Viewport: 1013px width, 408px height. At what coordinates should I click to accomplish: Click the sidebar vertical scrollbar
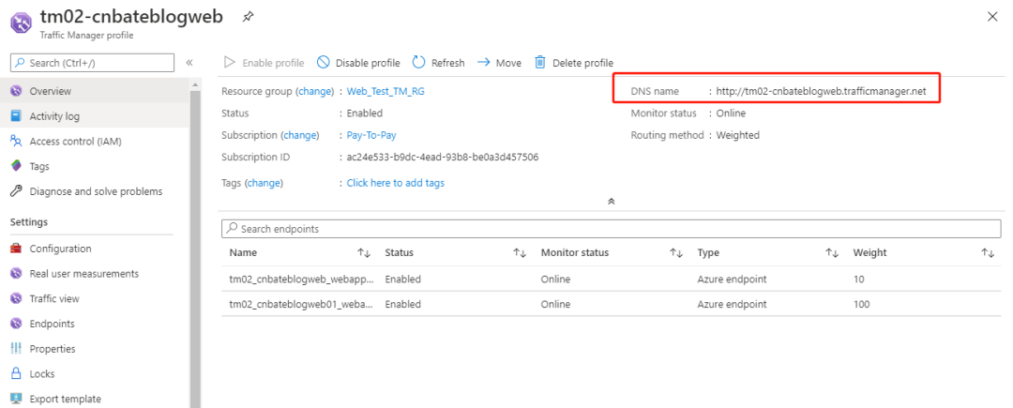click(195, 249)
